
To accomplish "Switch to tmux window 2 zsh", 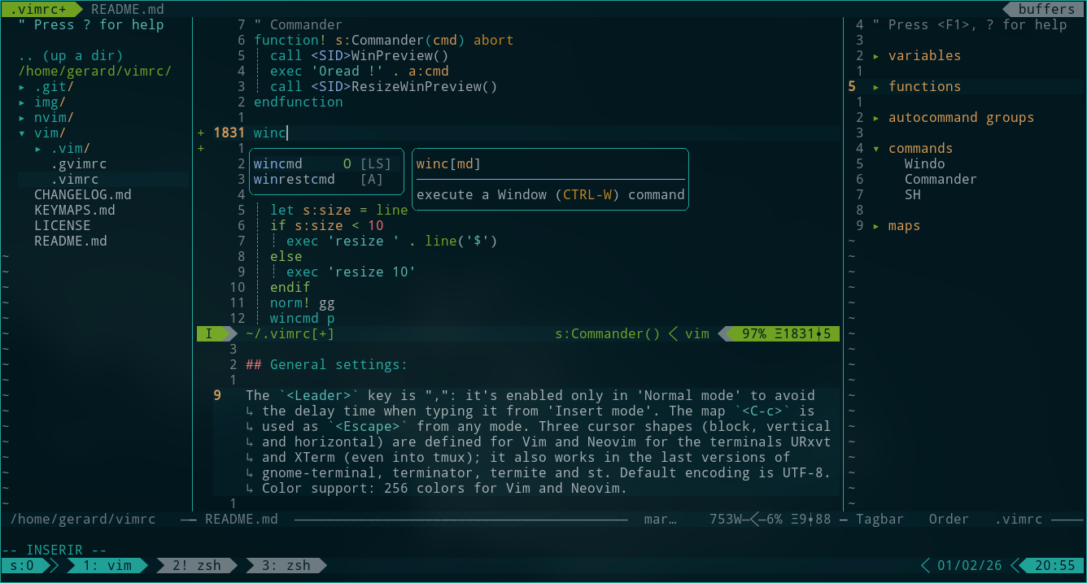I will click(x=195, y=565).
